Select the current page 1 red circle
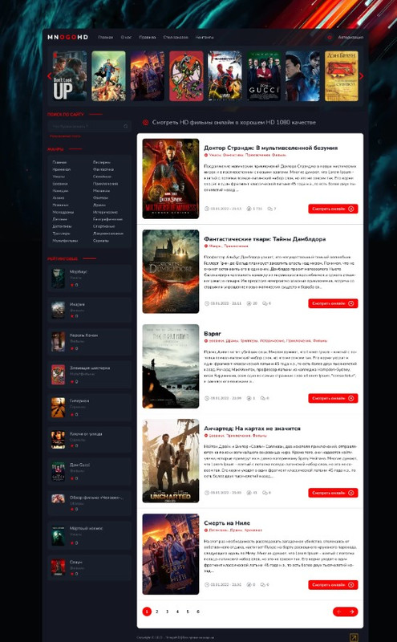The width and height of the screenshot is (397, 642). [x=147, y=612]
